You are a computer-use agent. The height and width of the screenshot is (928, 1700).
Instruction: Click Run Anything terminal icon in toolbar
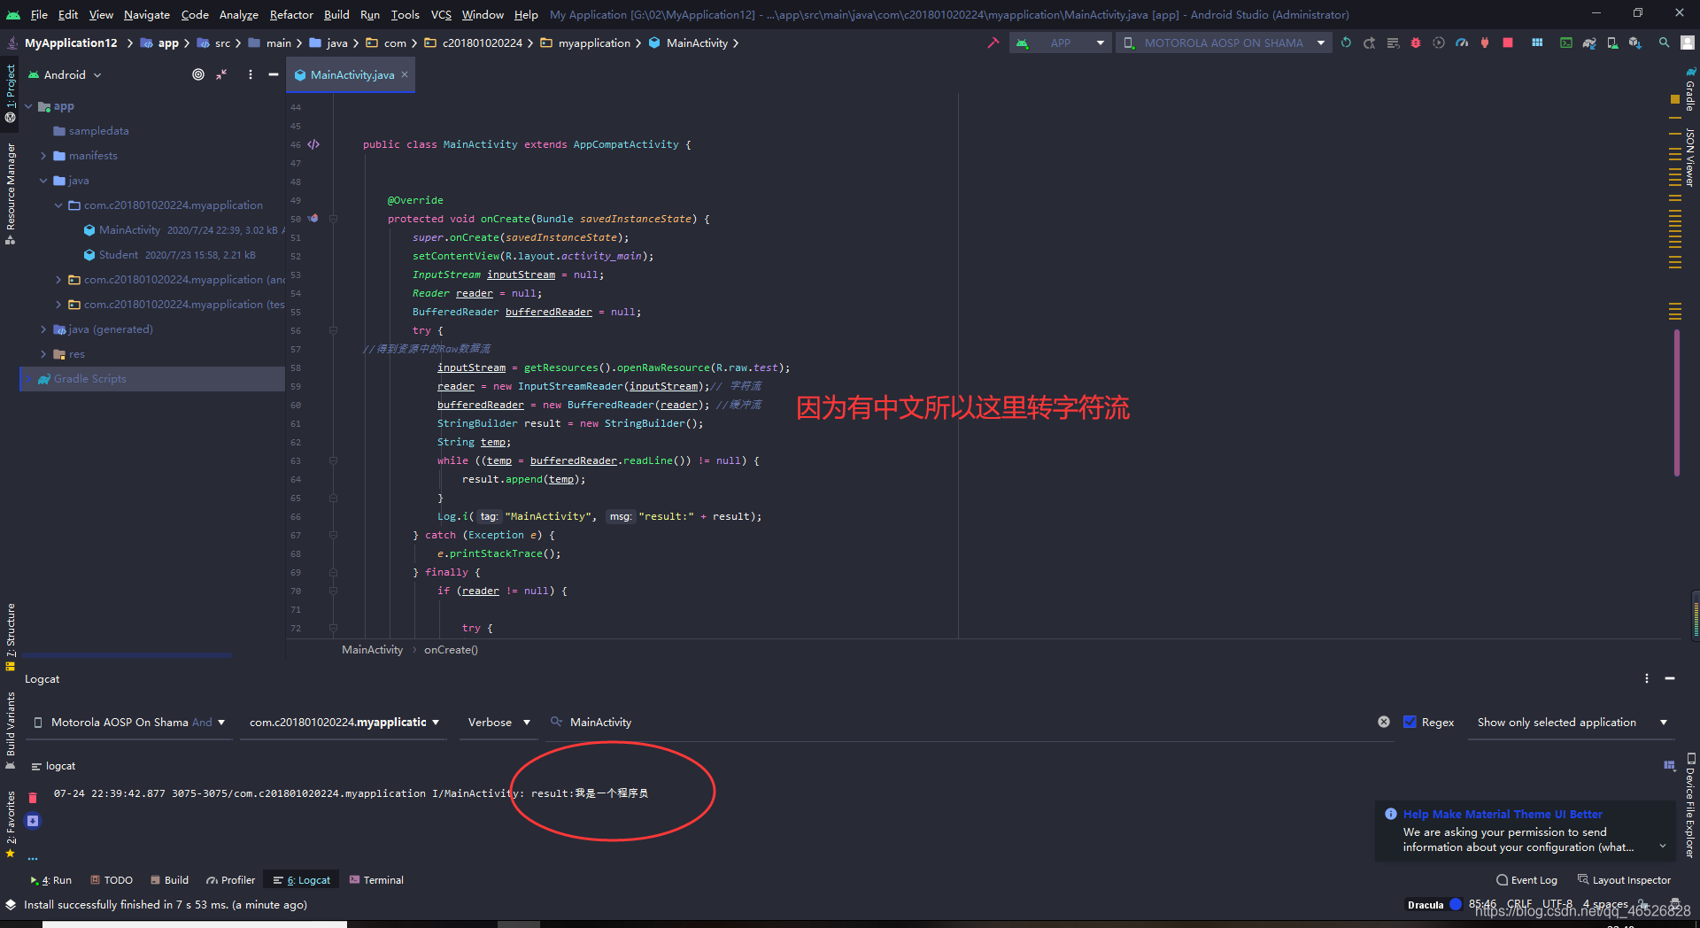tap(1566, 43)
